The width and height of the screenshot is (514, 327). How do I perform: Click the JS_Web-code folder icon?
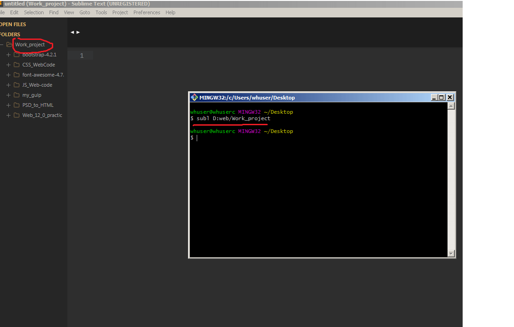17,85
